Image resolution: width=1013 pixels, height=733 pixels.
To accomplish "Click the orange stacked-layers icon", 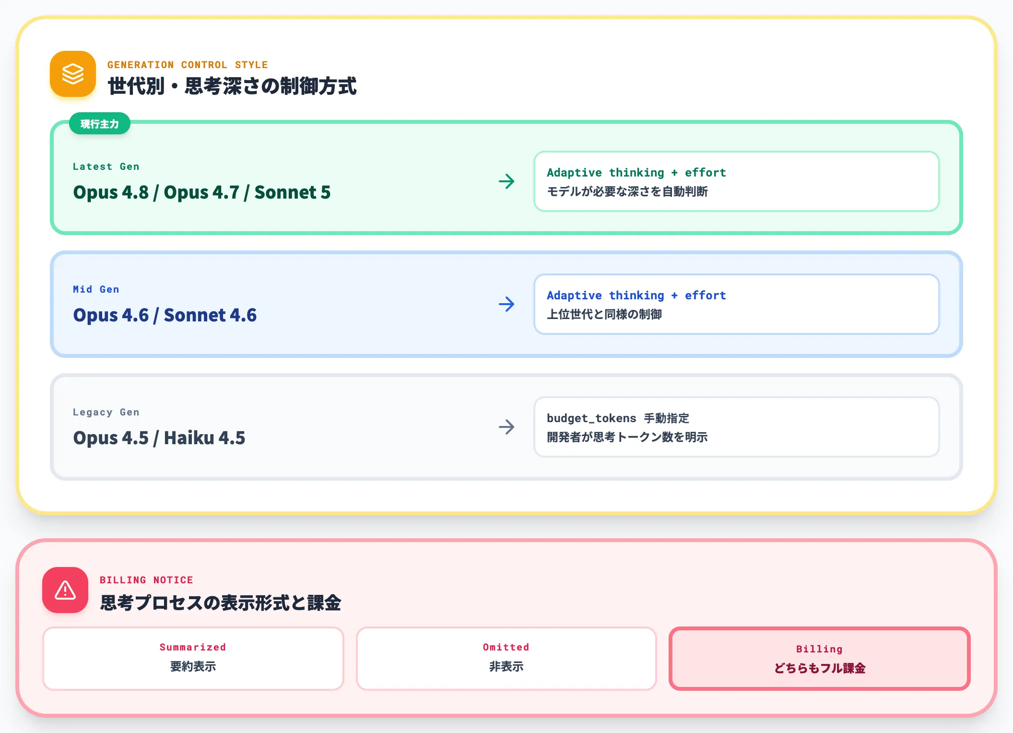I will coord(73,74).
